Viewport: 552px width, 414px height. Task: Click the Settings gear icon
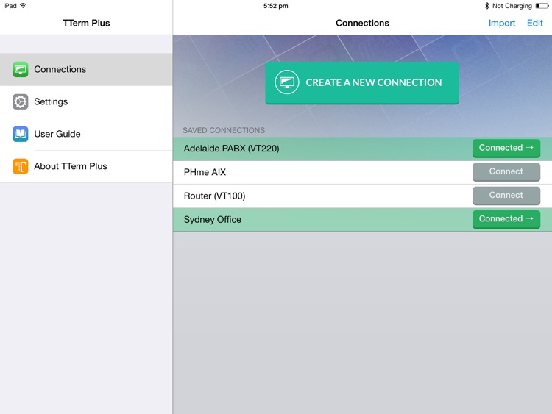point(21,101)
